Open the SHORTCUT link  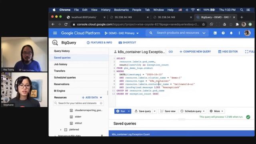coord(127,43)
